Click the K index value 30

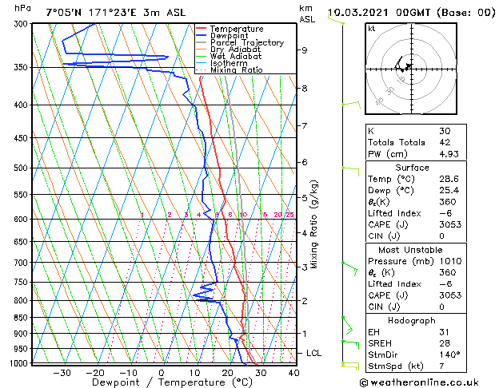445,131
